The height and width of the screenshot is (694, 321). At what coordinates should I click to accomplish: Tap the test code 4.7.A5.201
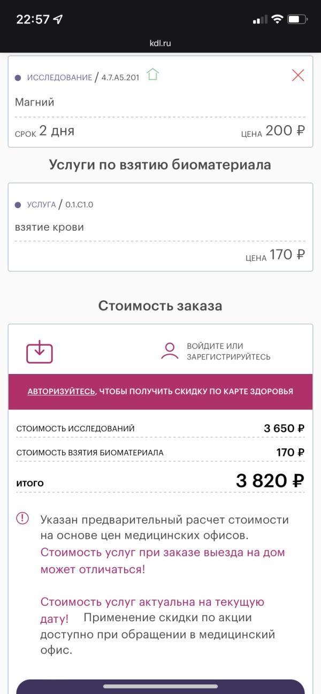tap(120, 78)
